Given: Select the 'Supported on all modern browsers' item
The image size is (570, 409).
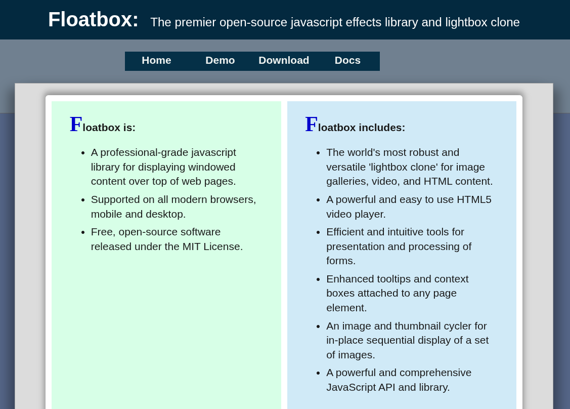Looking at the screenshot, I should [x=173, y=207].
